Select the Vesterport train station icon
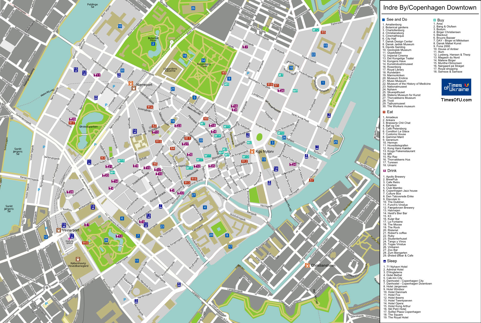This screenshot has width=481, height=323. point(59,230)
